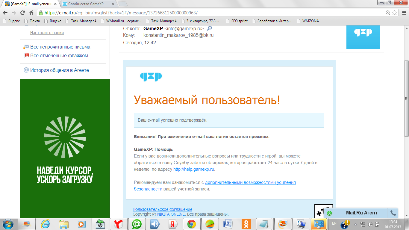The image size is (409, 230).
Task: Open network status tray icon
Action: click(x=363, y=224)
